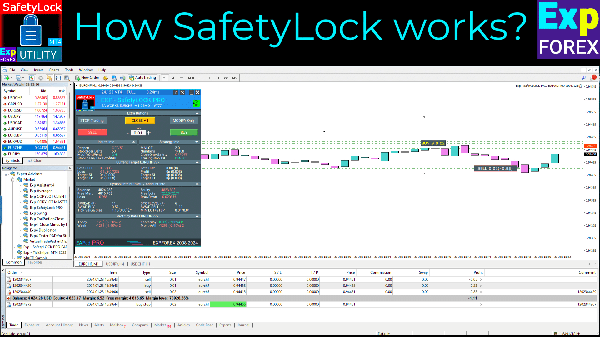The height and width of the screenshot is (337, 600).
Task: Click the SafetyLock panel help question icon
Action: 176,92
